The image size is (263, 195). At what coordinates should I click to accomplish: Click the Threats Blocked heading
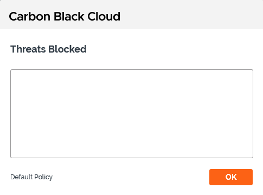[x=48, y=49]
